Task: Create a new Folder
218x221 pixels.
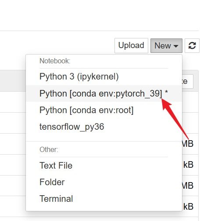Action: click(104, 182)
